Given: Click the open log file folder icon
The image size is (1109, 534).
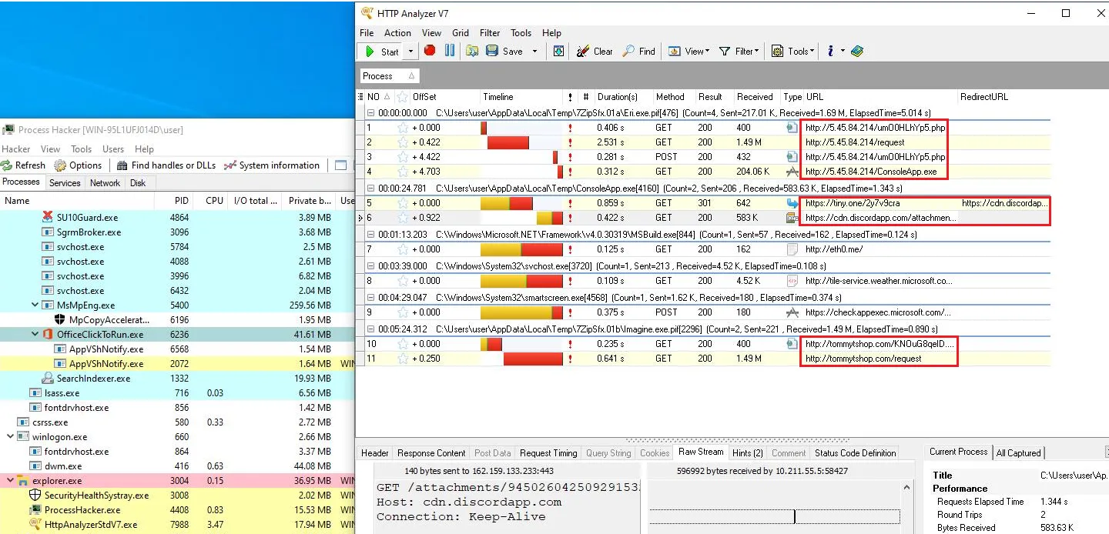Looking at the screenshot, I should pyautogui.click(x=472, y=51).
